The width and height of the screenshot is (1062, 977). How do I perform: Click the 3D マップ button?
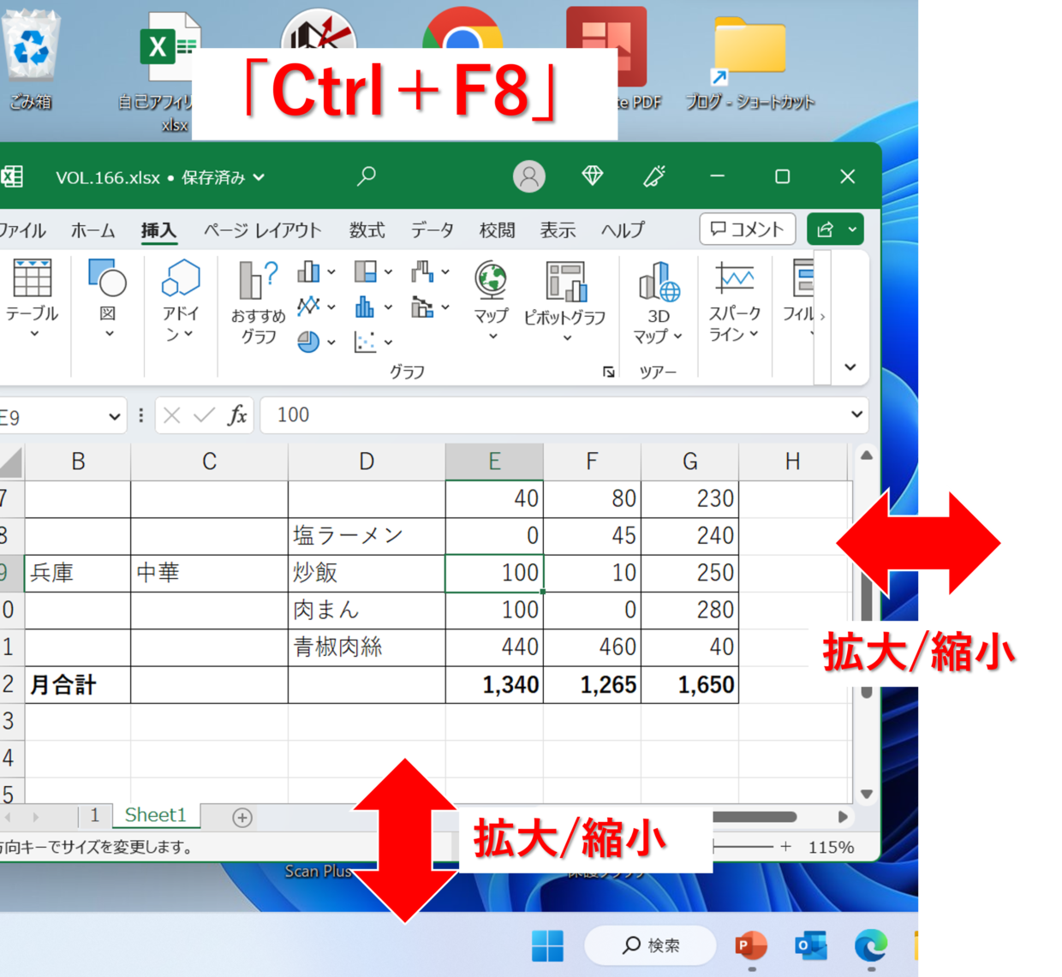coord(659,303)
